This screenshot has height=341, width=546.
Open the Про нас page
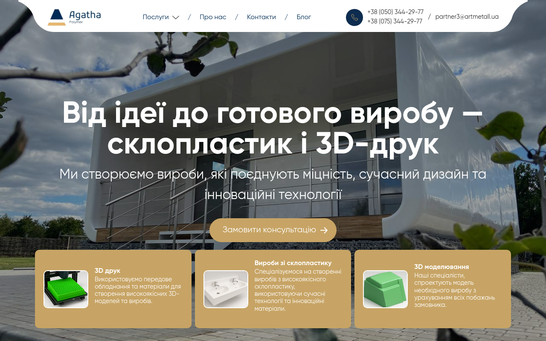213,17
